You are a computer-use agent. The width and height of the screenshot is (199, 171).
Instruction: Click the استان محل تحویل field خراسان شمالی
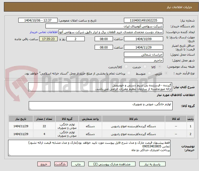[143, 55]
